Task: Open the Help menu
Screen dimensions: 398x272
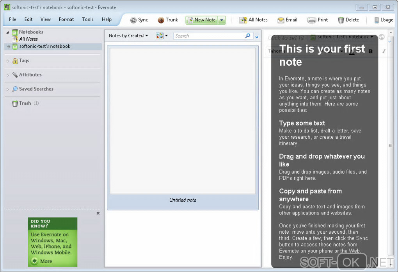Action: (107, 19)
